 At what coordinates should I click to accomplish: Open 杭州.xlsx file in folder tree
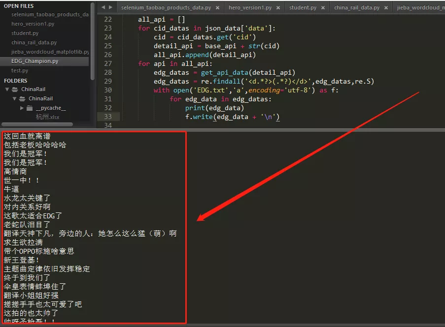(x=48, y=117)
